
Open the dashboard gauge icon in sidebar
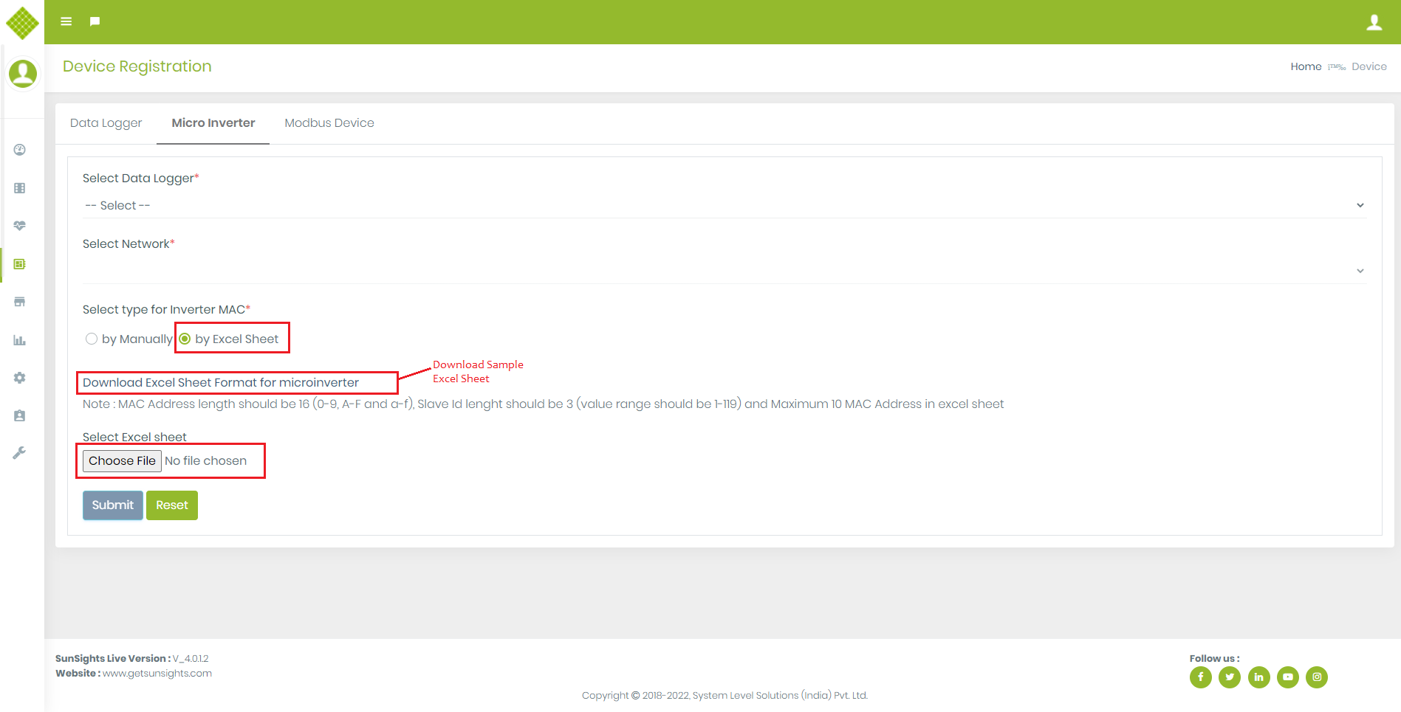20,150
